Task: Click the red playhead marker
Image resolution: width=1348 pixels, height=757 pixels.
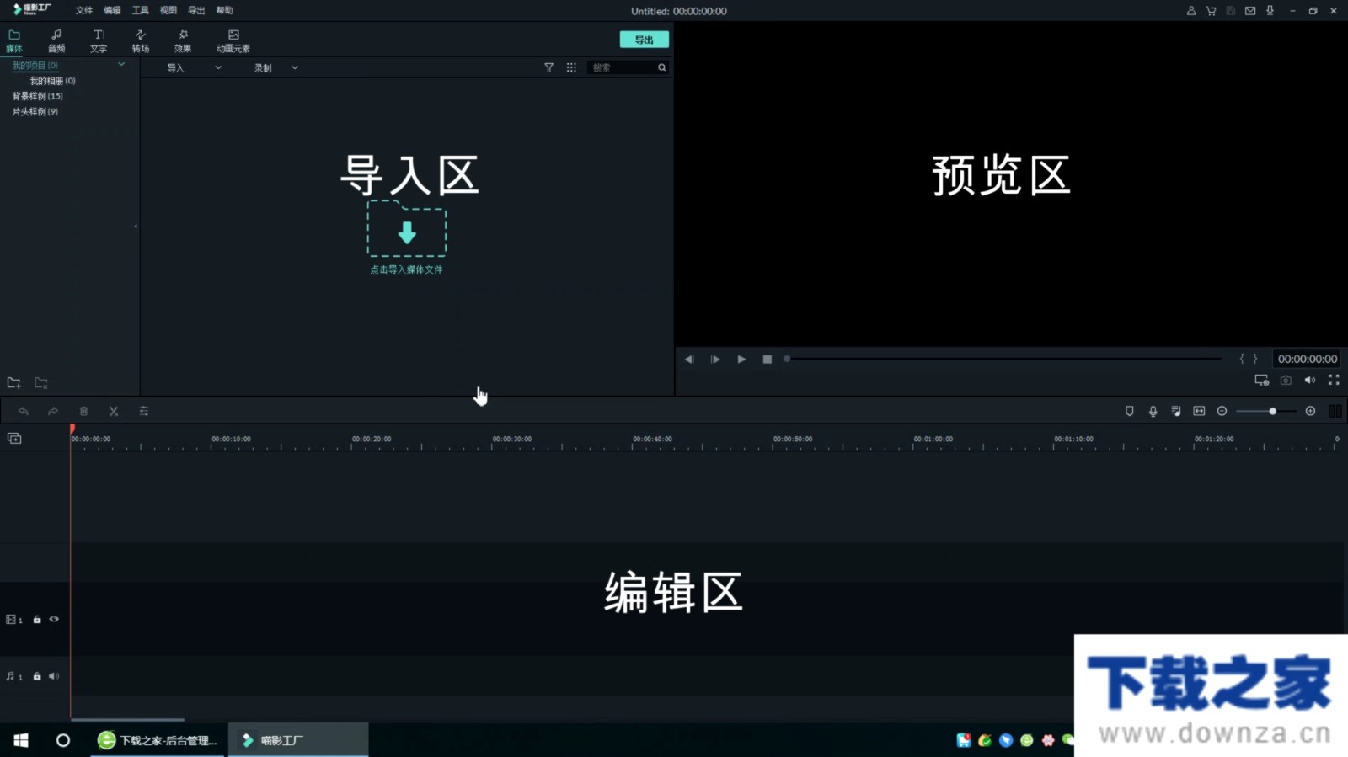Action: (72, 430)
